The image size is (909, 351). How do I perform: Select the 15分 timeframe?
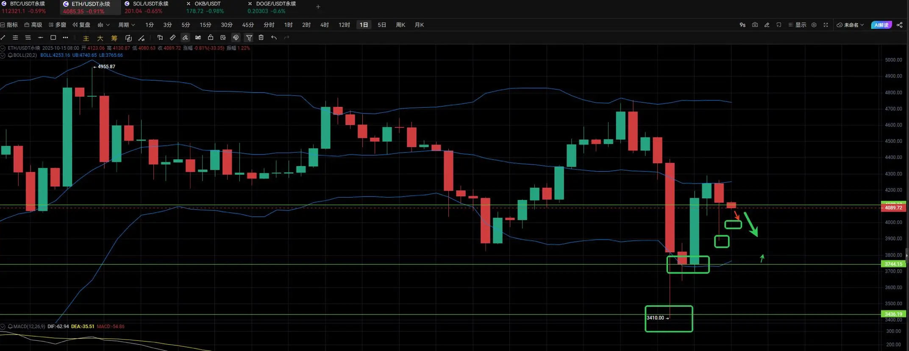tap(206, 25)
